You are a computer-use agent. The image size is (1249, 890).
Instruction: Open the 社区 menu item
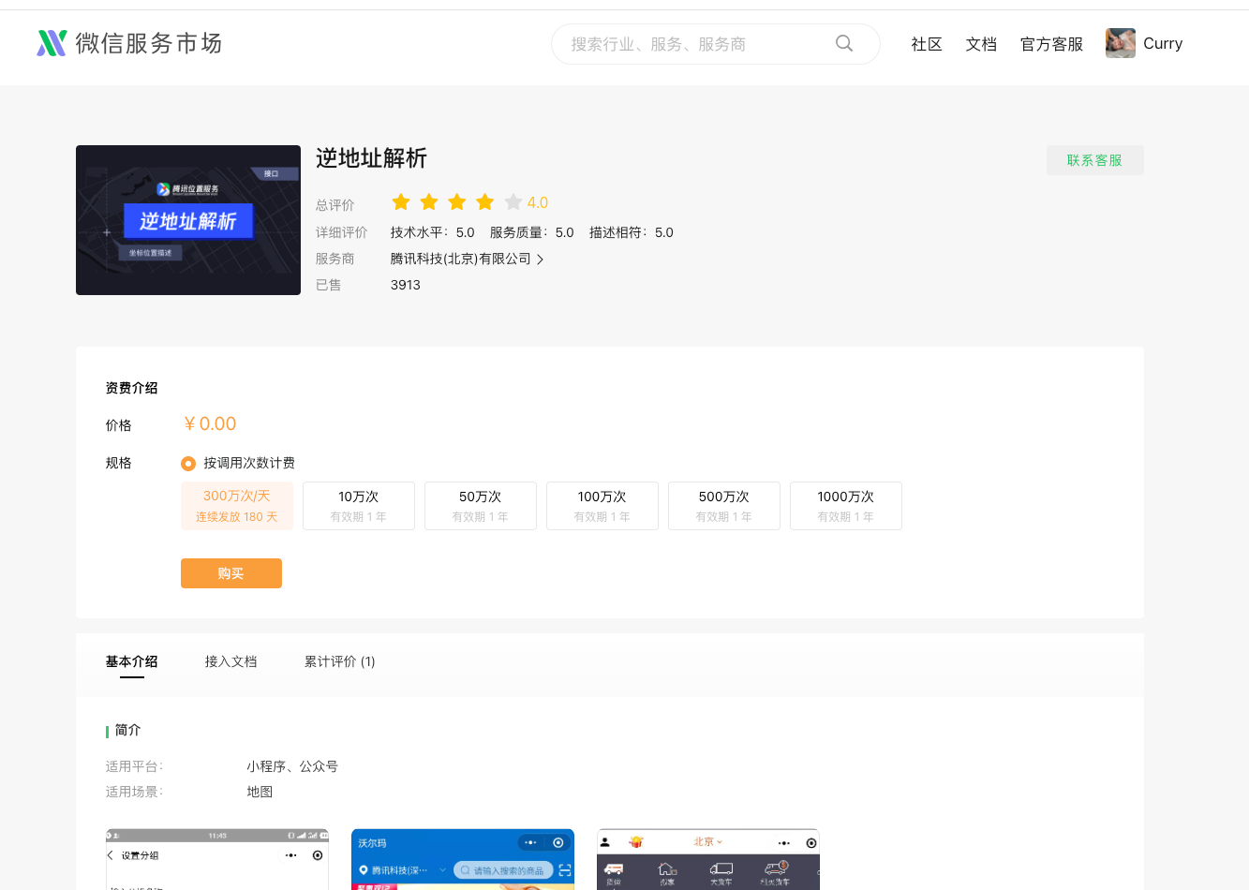click(x=927, y=44)
